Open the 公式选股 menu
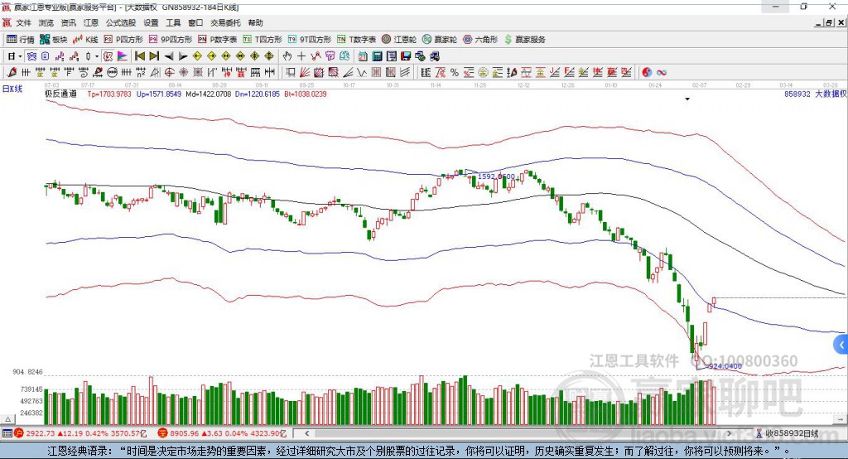This screenshot has width=848, height=459. 121,23
